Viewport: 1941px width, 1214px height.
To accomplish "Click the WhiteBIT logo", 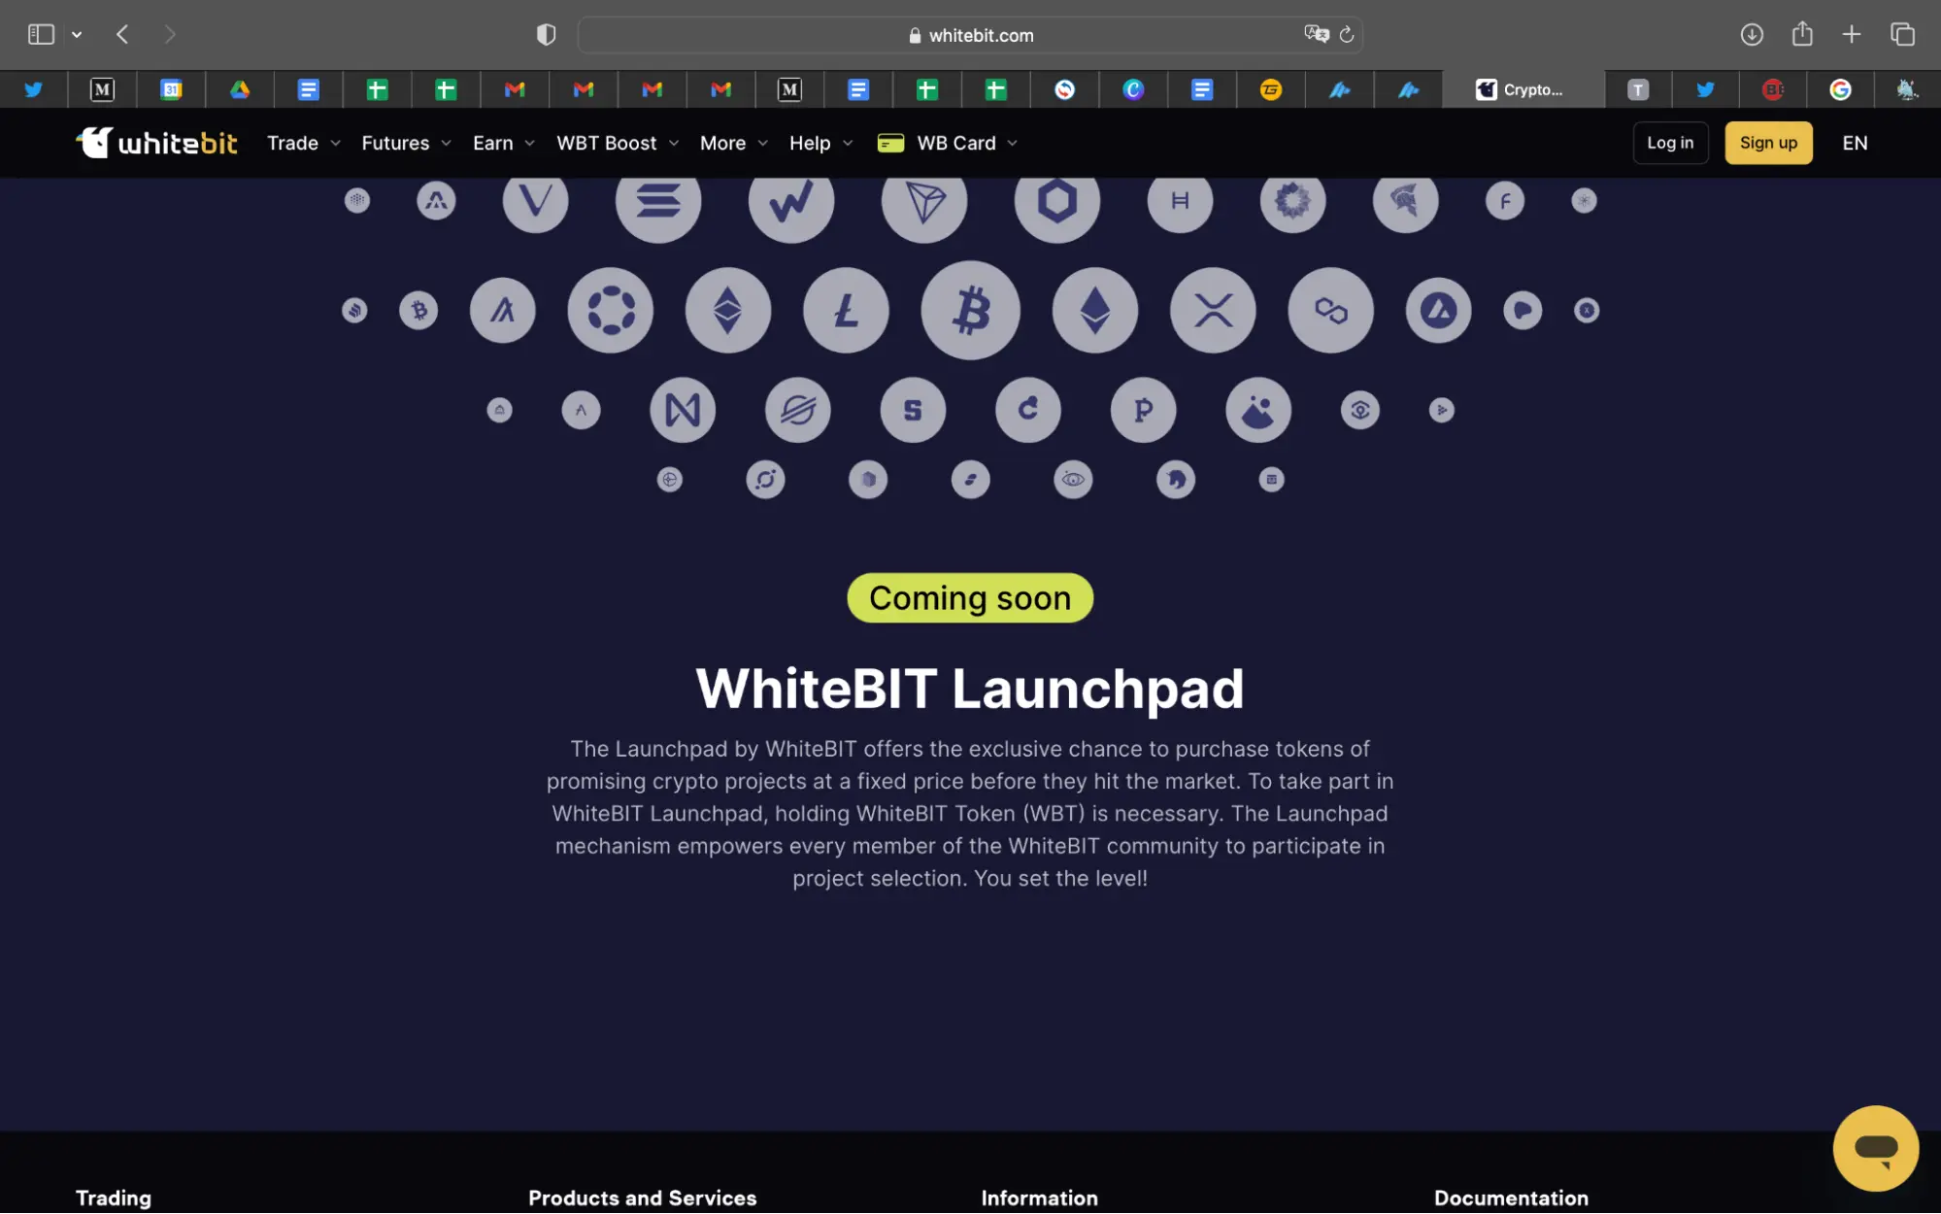I will [x=156, y=143].
